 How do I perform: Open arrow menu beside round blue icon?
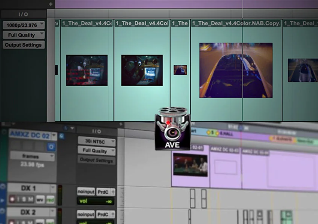pos(72,128)
